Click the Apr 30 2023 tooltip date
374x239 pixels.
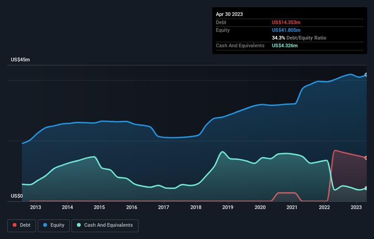(229, 14)
